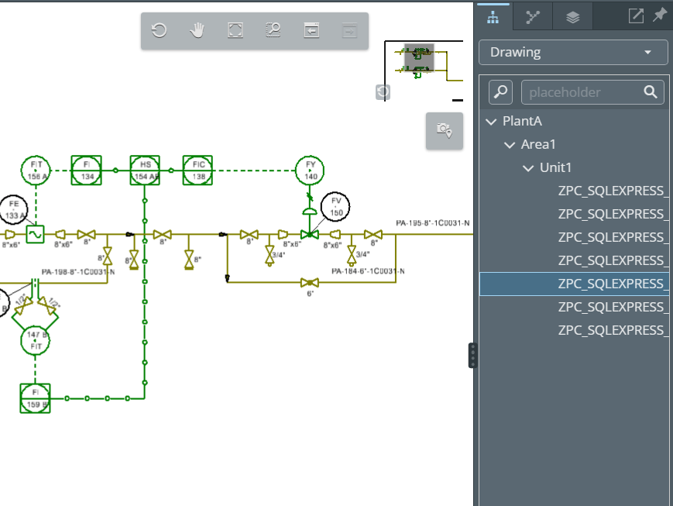This screenshot has width=673, height=506.
Task: Click the previous view back arrow icon
Action: 311,31
